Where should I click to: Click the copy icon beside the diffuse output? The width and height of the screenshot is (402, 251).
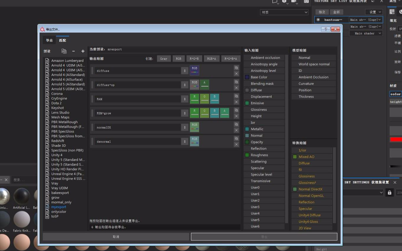(236, 68)
